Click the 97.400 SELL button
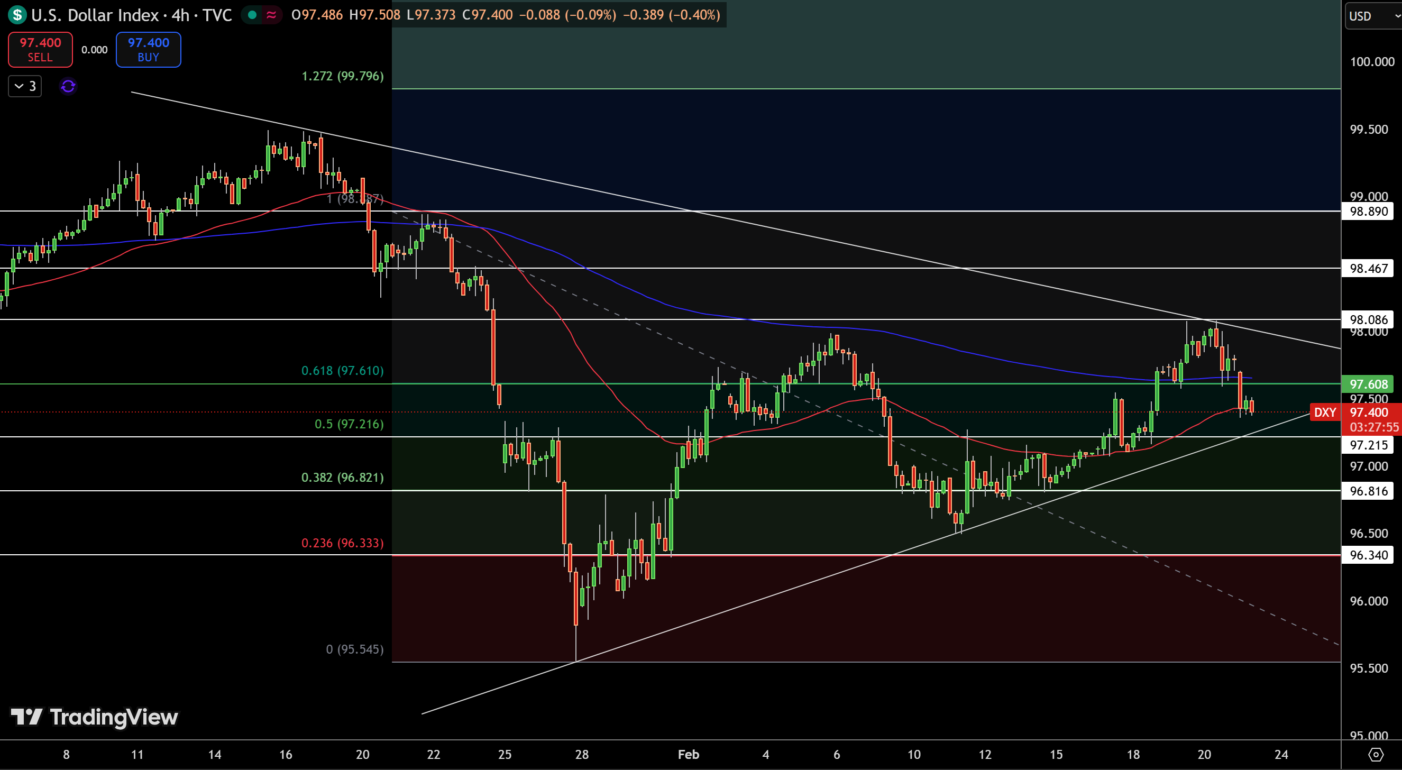This screenshot has height=770, width=1402. coord(40,50)
